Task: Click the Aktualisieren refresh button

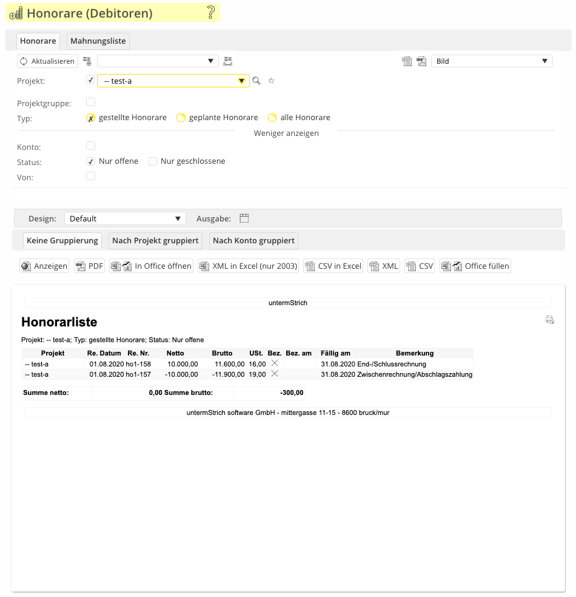Action: click(47, 61)
